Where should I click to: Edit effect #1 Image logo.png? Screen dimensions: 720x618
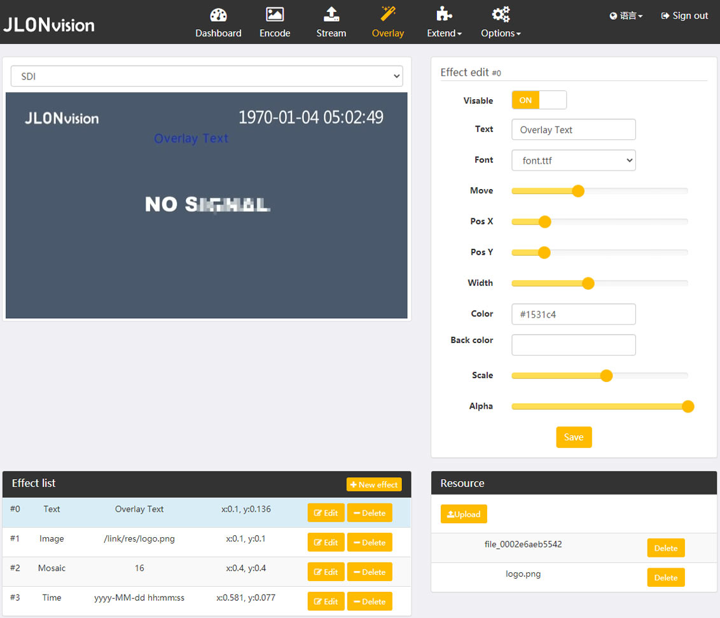click(x=326, y=542)
